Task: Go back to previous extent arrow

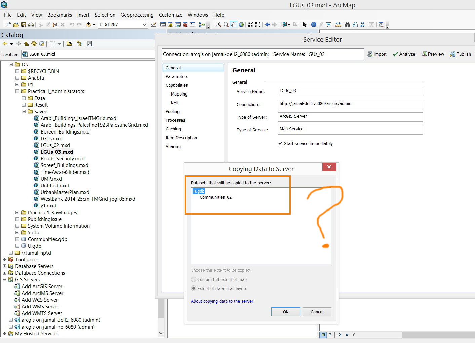Action: pyautogui.click(x=267, y=25)
